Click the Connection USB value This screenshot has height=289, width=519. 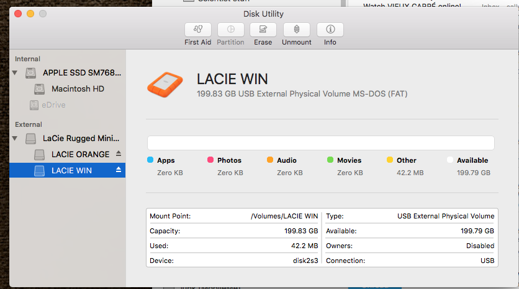[x=487, y=261]
